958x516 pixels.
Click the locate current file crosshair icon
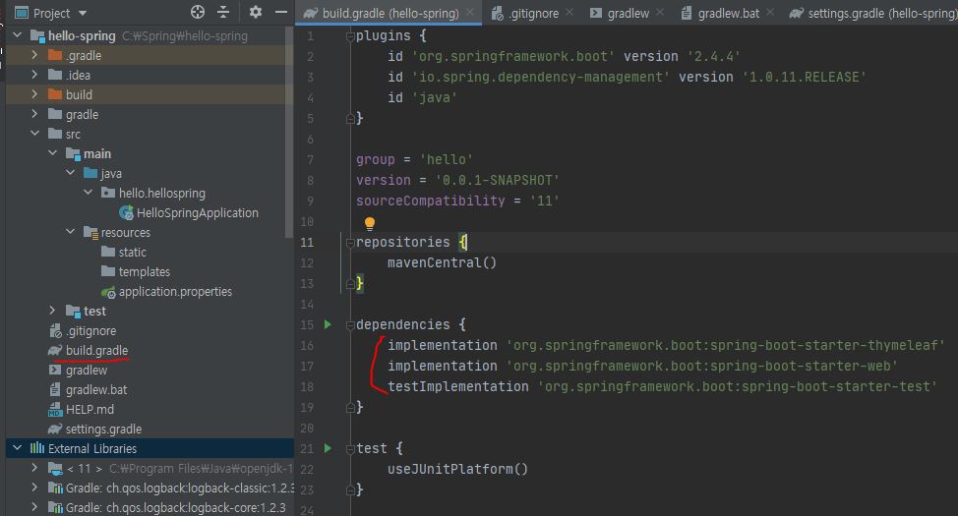pos(198,12)
